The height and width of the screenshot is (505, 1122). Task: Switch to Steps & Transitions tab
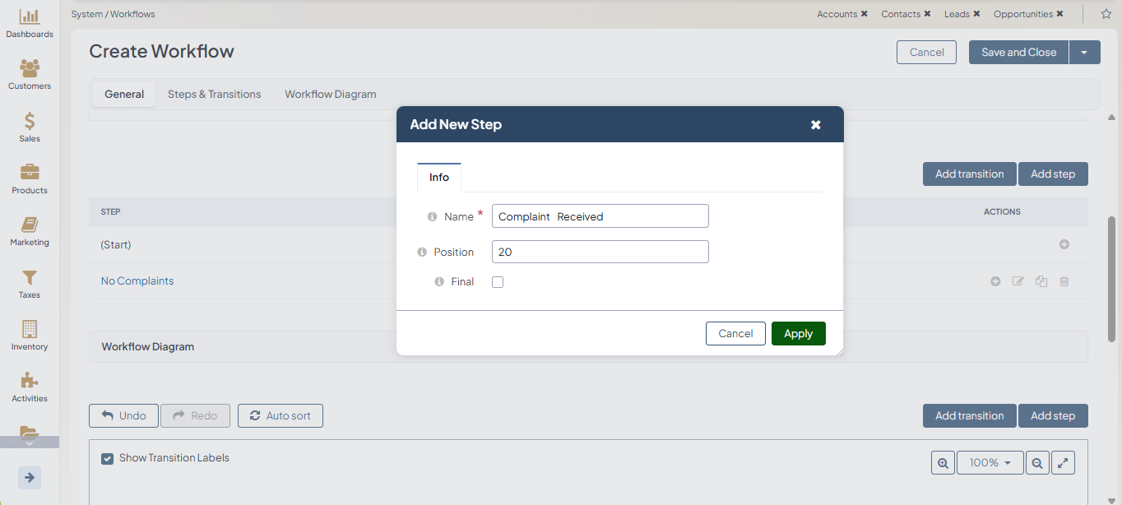tap(214, 95)
